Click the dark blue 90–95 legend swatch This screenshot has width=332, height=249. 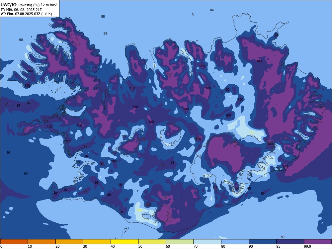pyautogui.click(x=263, y=242)
